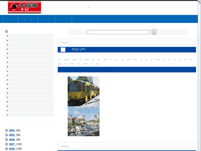The height and width of the screenshot is (151, 201).
Task: Open the 2004 archive link
Action: point(12,130)
